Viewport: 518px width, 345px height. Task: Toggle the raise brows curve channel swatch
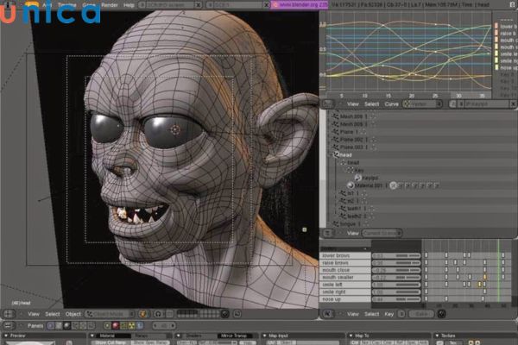click(x=496, y=33)
